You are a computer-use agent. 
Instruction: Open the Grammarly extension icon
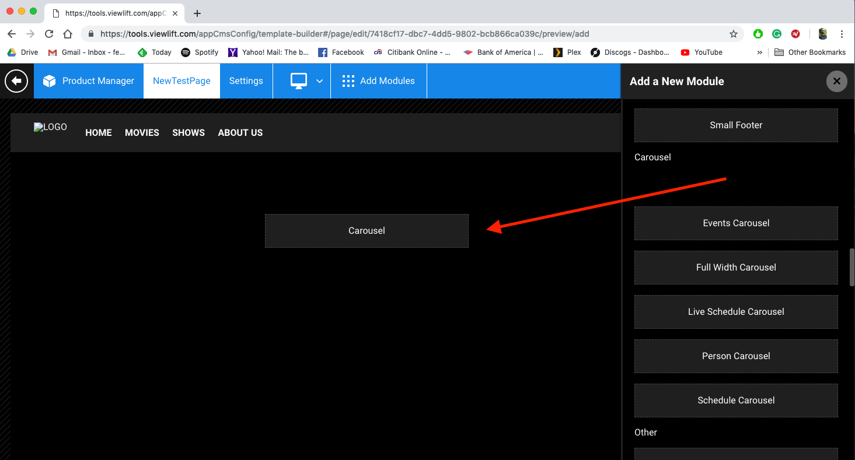click(777, 34)
